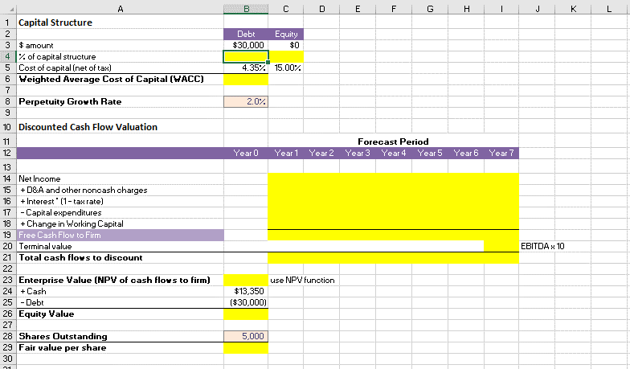Select column A header

121,9
